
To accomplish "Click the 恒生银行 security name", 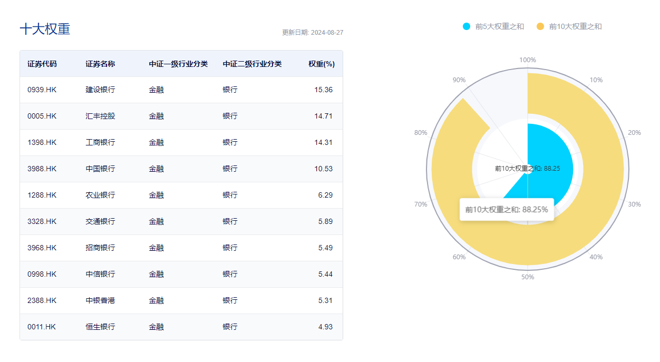I will click(x=100, y=327).
